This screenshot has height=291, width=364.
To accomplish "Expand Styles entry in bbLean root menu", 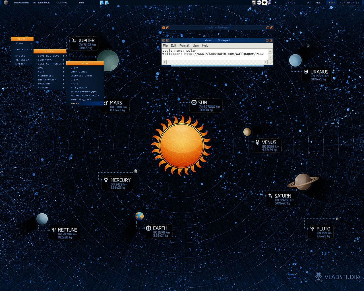I will coord(22,56).
